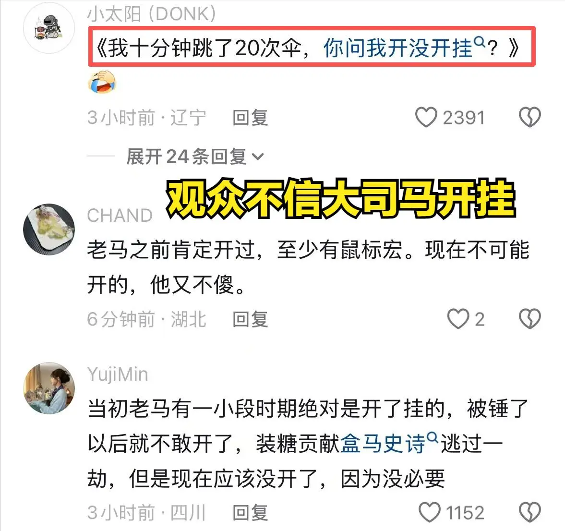Tap broken heart on CHAND's comment
The image size is (565, 531).
529,319
